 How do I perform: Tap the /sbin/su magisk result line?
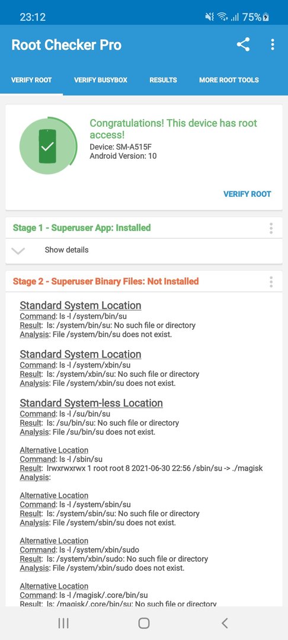tap(141, 468)
